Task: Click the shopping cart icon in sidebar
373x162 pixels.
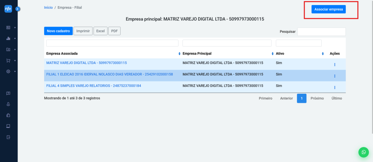Action: pos(8,61)
